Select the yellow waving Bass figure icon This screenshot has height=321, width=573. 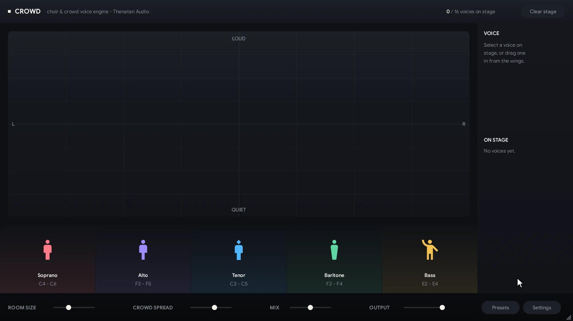[x=430, y=250]
